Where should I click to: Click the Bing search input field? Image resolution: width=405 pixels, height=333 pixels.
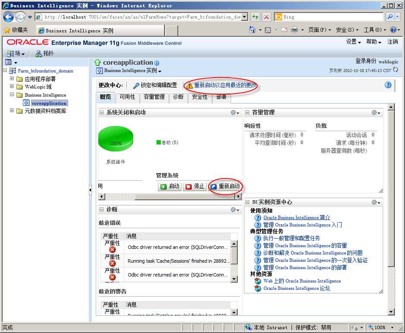click(x=333, y=17)
